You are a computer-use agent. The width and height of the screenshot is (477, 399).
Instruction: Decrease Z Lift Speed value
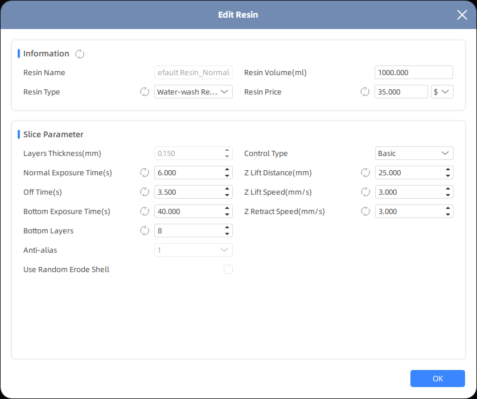click(x=448, y=195)
